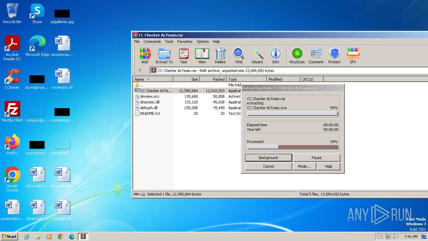Select the README.txt file row
Screen dimensions: 428x241
187,113
